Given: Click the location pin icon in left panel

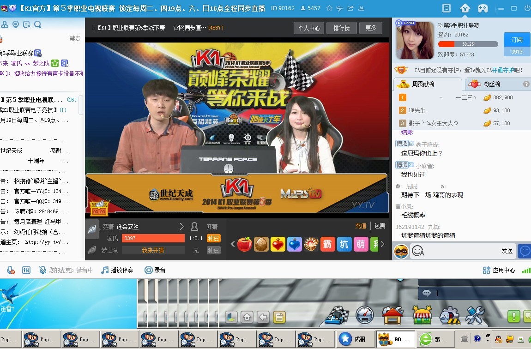Looking at the screenshot, I should click(x=16, y=24).
